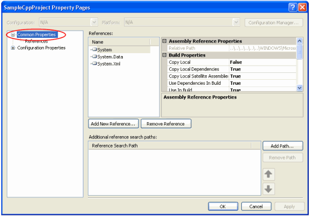
Task: Click the Add Path button
Action: [x=282, y=146]
